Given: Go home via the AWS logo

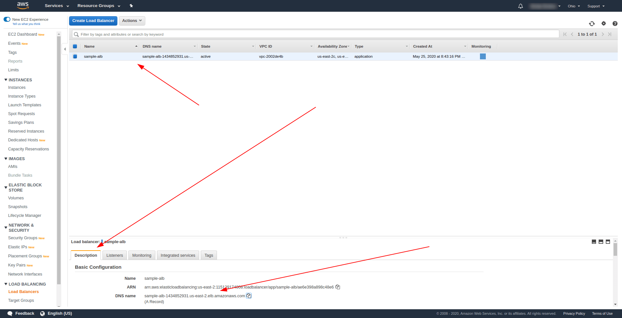Looking at the screenshot, I should 23,6.
